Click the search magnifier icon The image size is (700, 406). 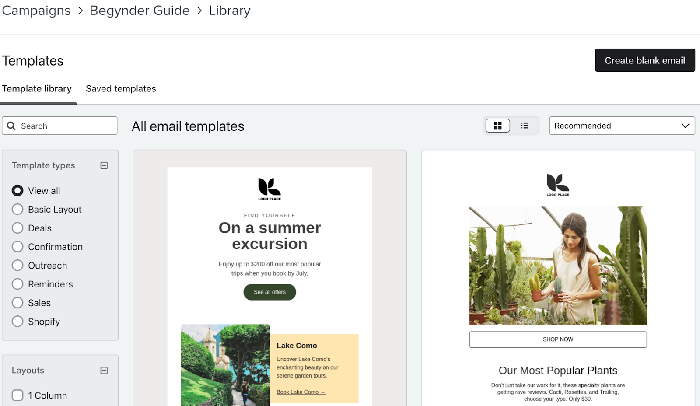[11, 126]
